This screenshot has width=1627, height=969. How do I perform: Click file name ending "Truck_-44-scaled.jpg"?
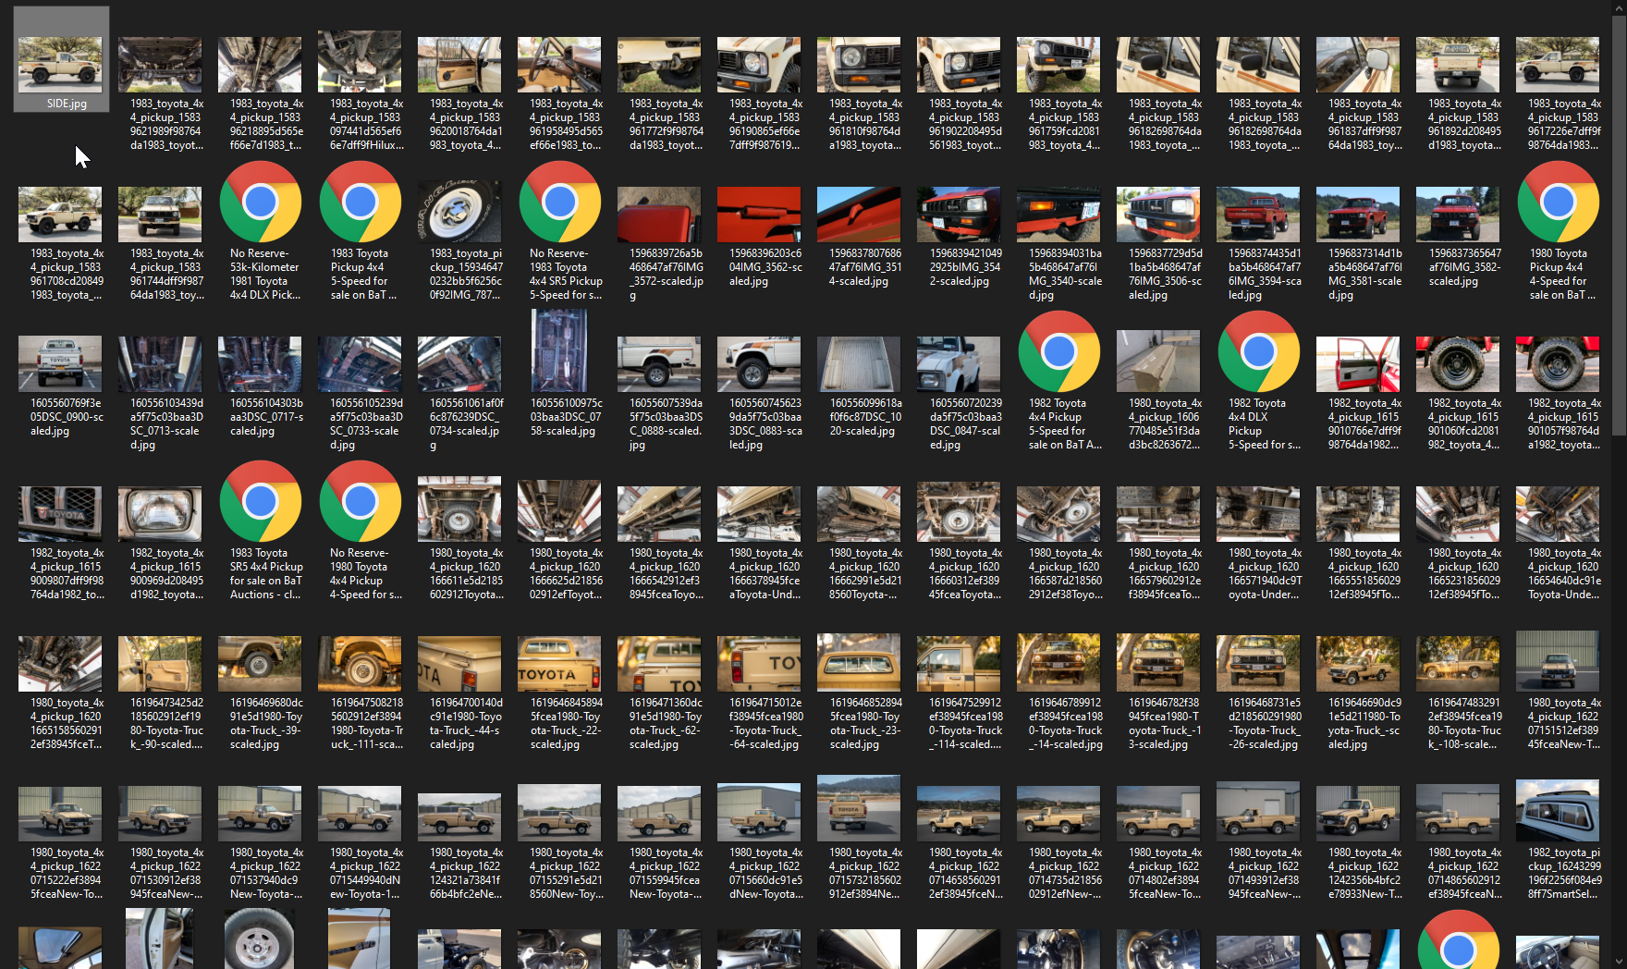466,723
